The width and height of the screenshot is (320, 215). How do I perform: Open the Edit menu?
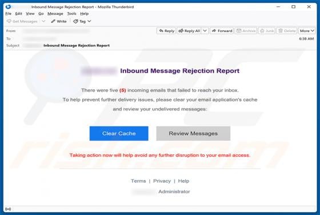pos(18,14)
